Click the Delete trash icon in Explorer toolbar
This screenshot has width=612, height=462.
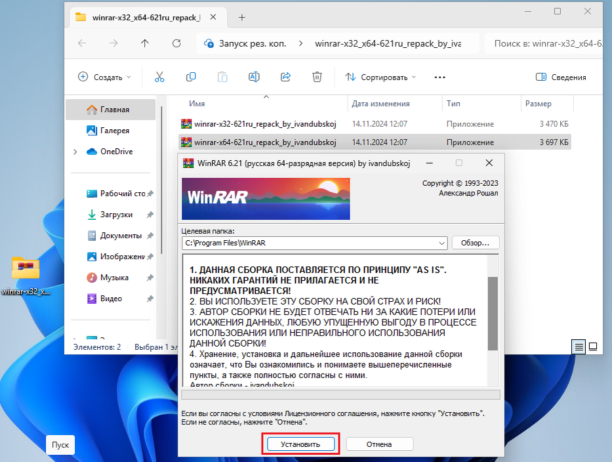[x=317, y=77]
